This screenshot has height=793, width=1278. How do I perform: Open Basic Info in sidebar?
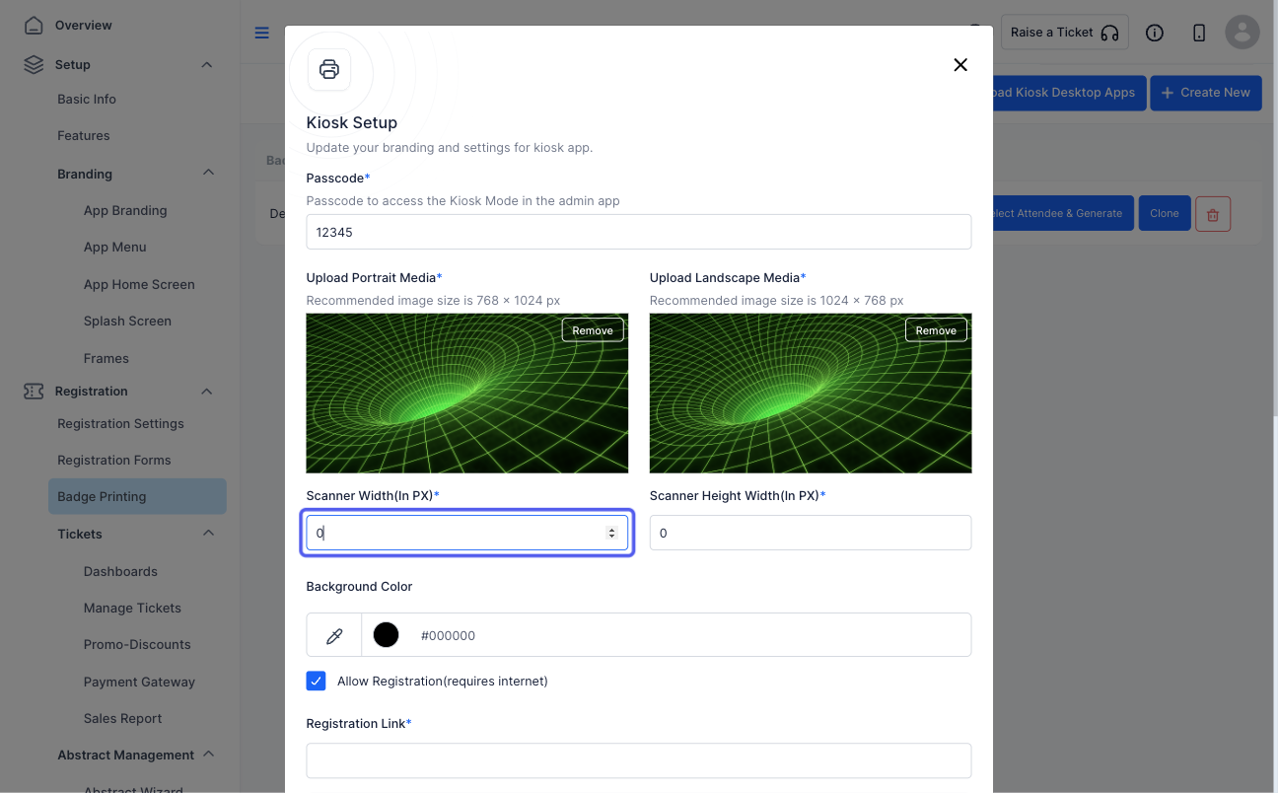tap(87, 99)
